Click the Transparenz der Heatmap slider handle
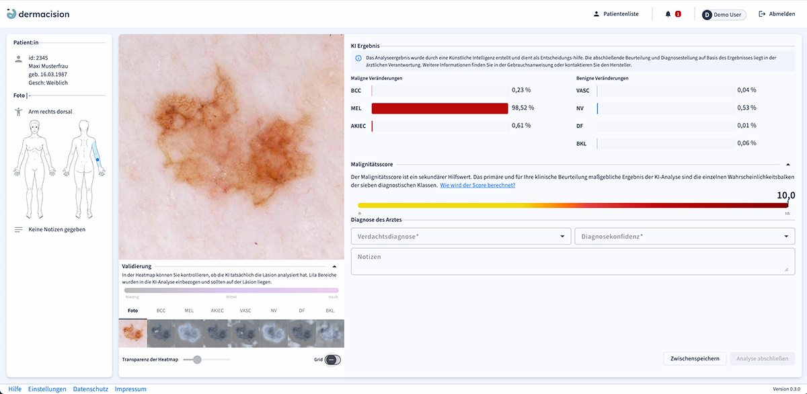 [197, 360]
